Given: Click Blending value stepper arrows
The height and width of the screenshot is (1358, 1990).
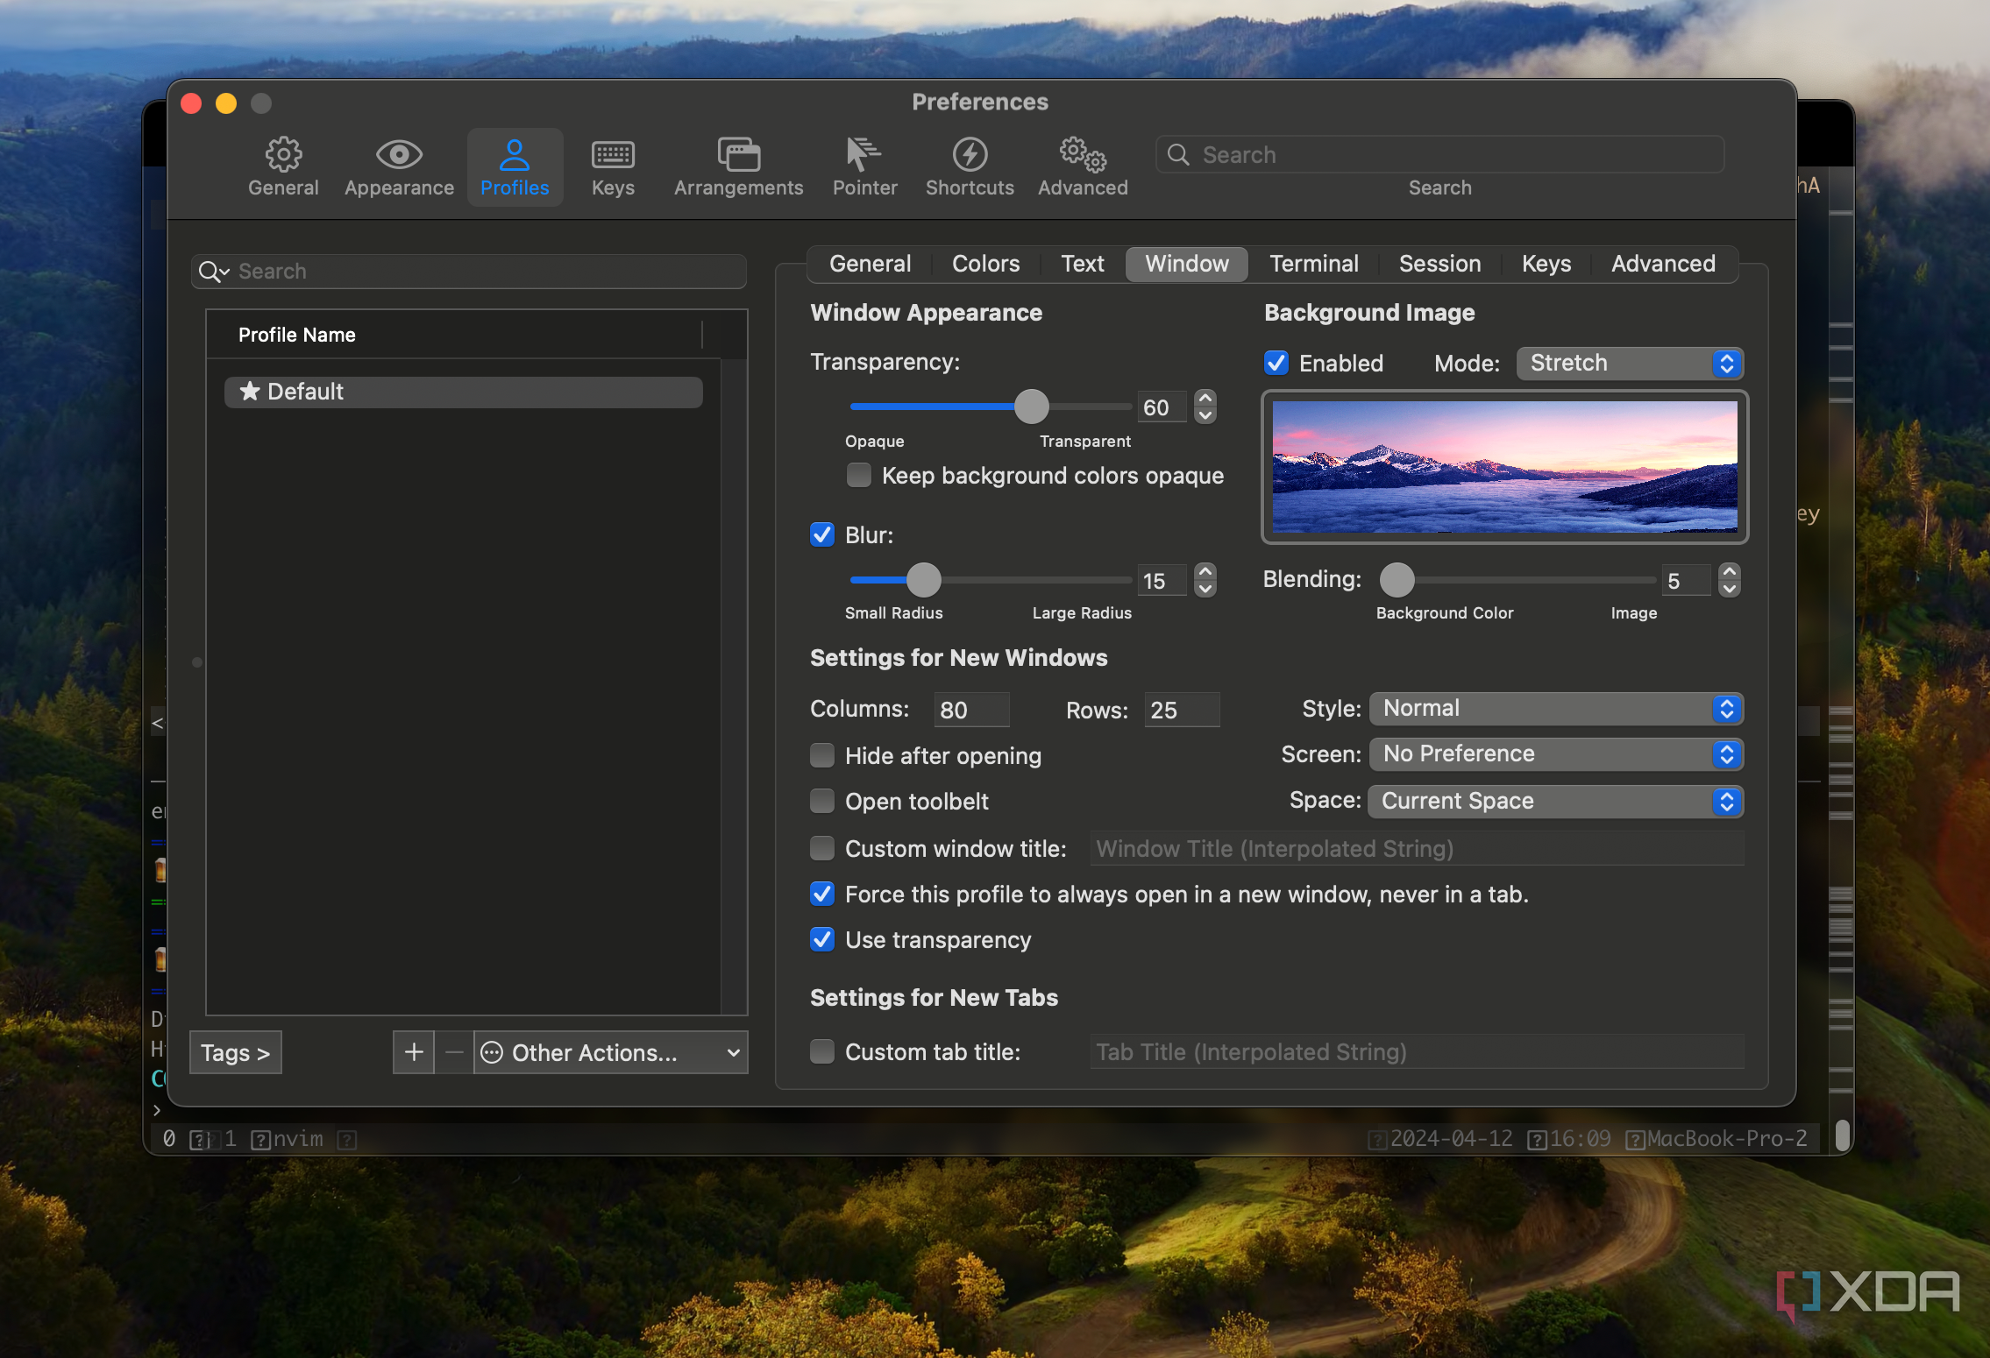Looking at the screenshot, I should (1729, 581).
